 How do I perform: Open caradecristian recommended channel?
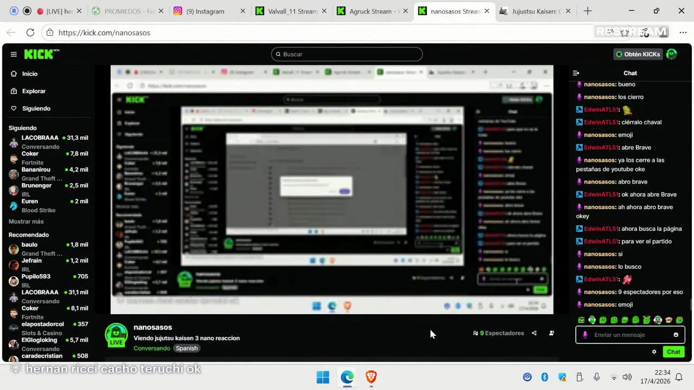coord(48,357)
